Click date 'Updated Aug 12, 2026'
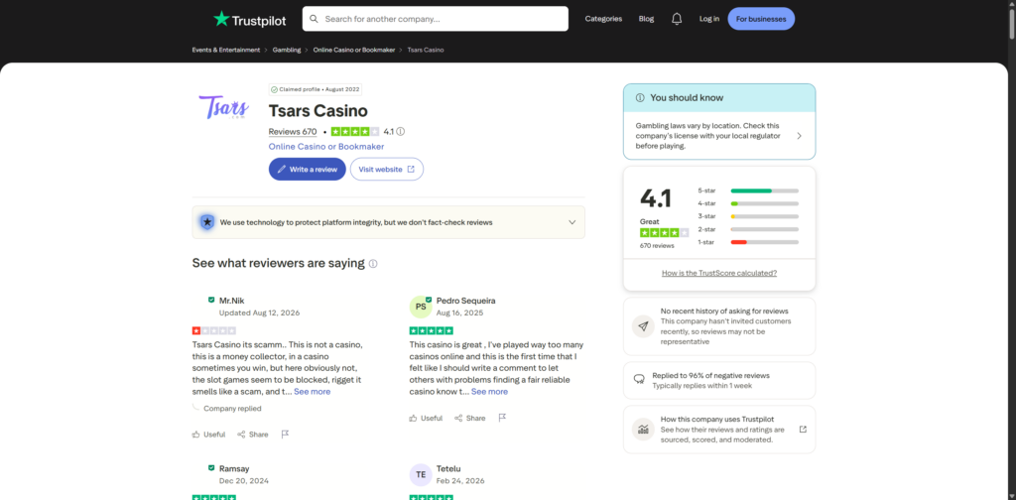 click(x=259, y=312)
